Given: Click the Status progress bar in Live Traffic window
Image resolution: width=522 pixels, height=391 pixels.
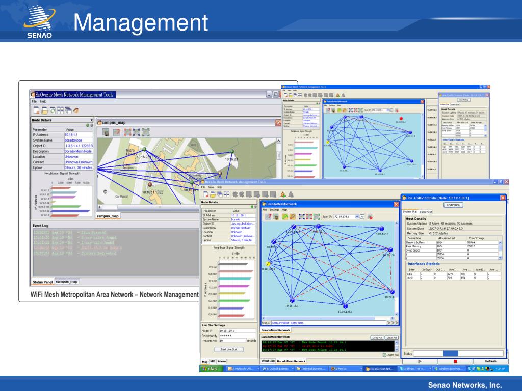Looking at the screenshot, I should click(x=458, y=353).
